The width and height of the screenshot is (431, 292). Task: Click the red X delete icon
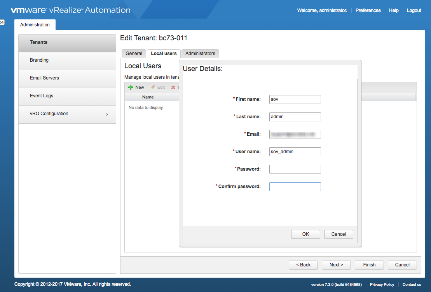click(173, 88)
